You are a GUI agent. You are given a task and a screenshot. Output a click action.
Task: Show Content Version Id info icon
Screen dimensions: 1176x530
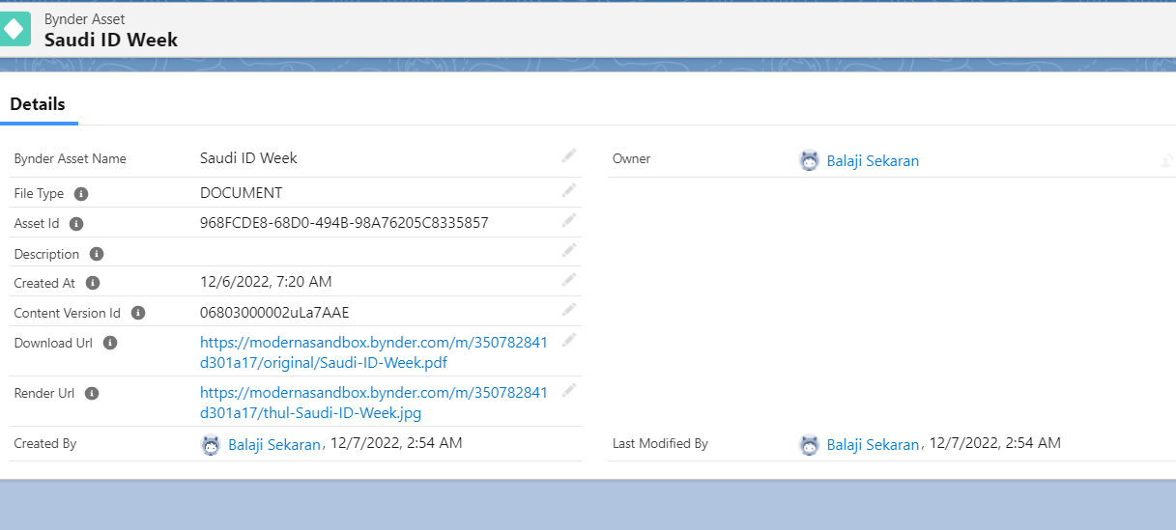[138, 313]
